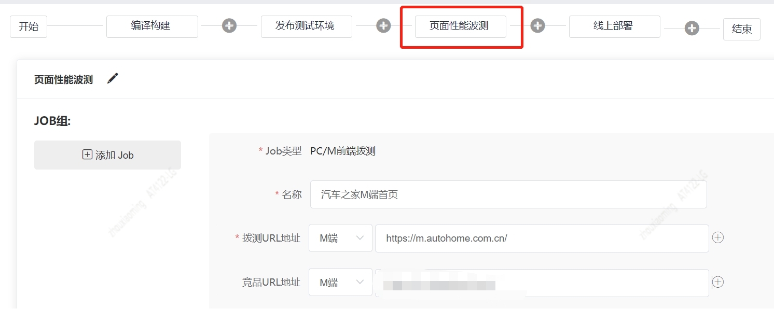Select the 编译构建 pipeline stage
774x309 pixels.
coord(152,26)
